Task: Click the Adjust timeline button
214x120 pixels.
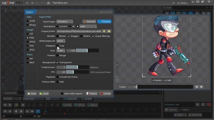Action: pyautogui.click(x=92, y=105)
